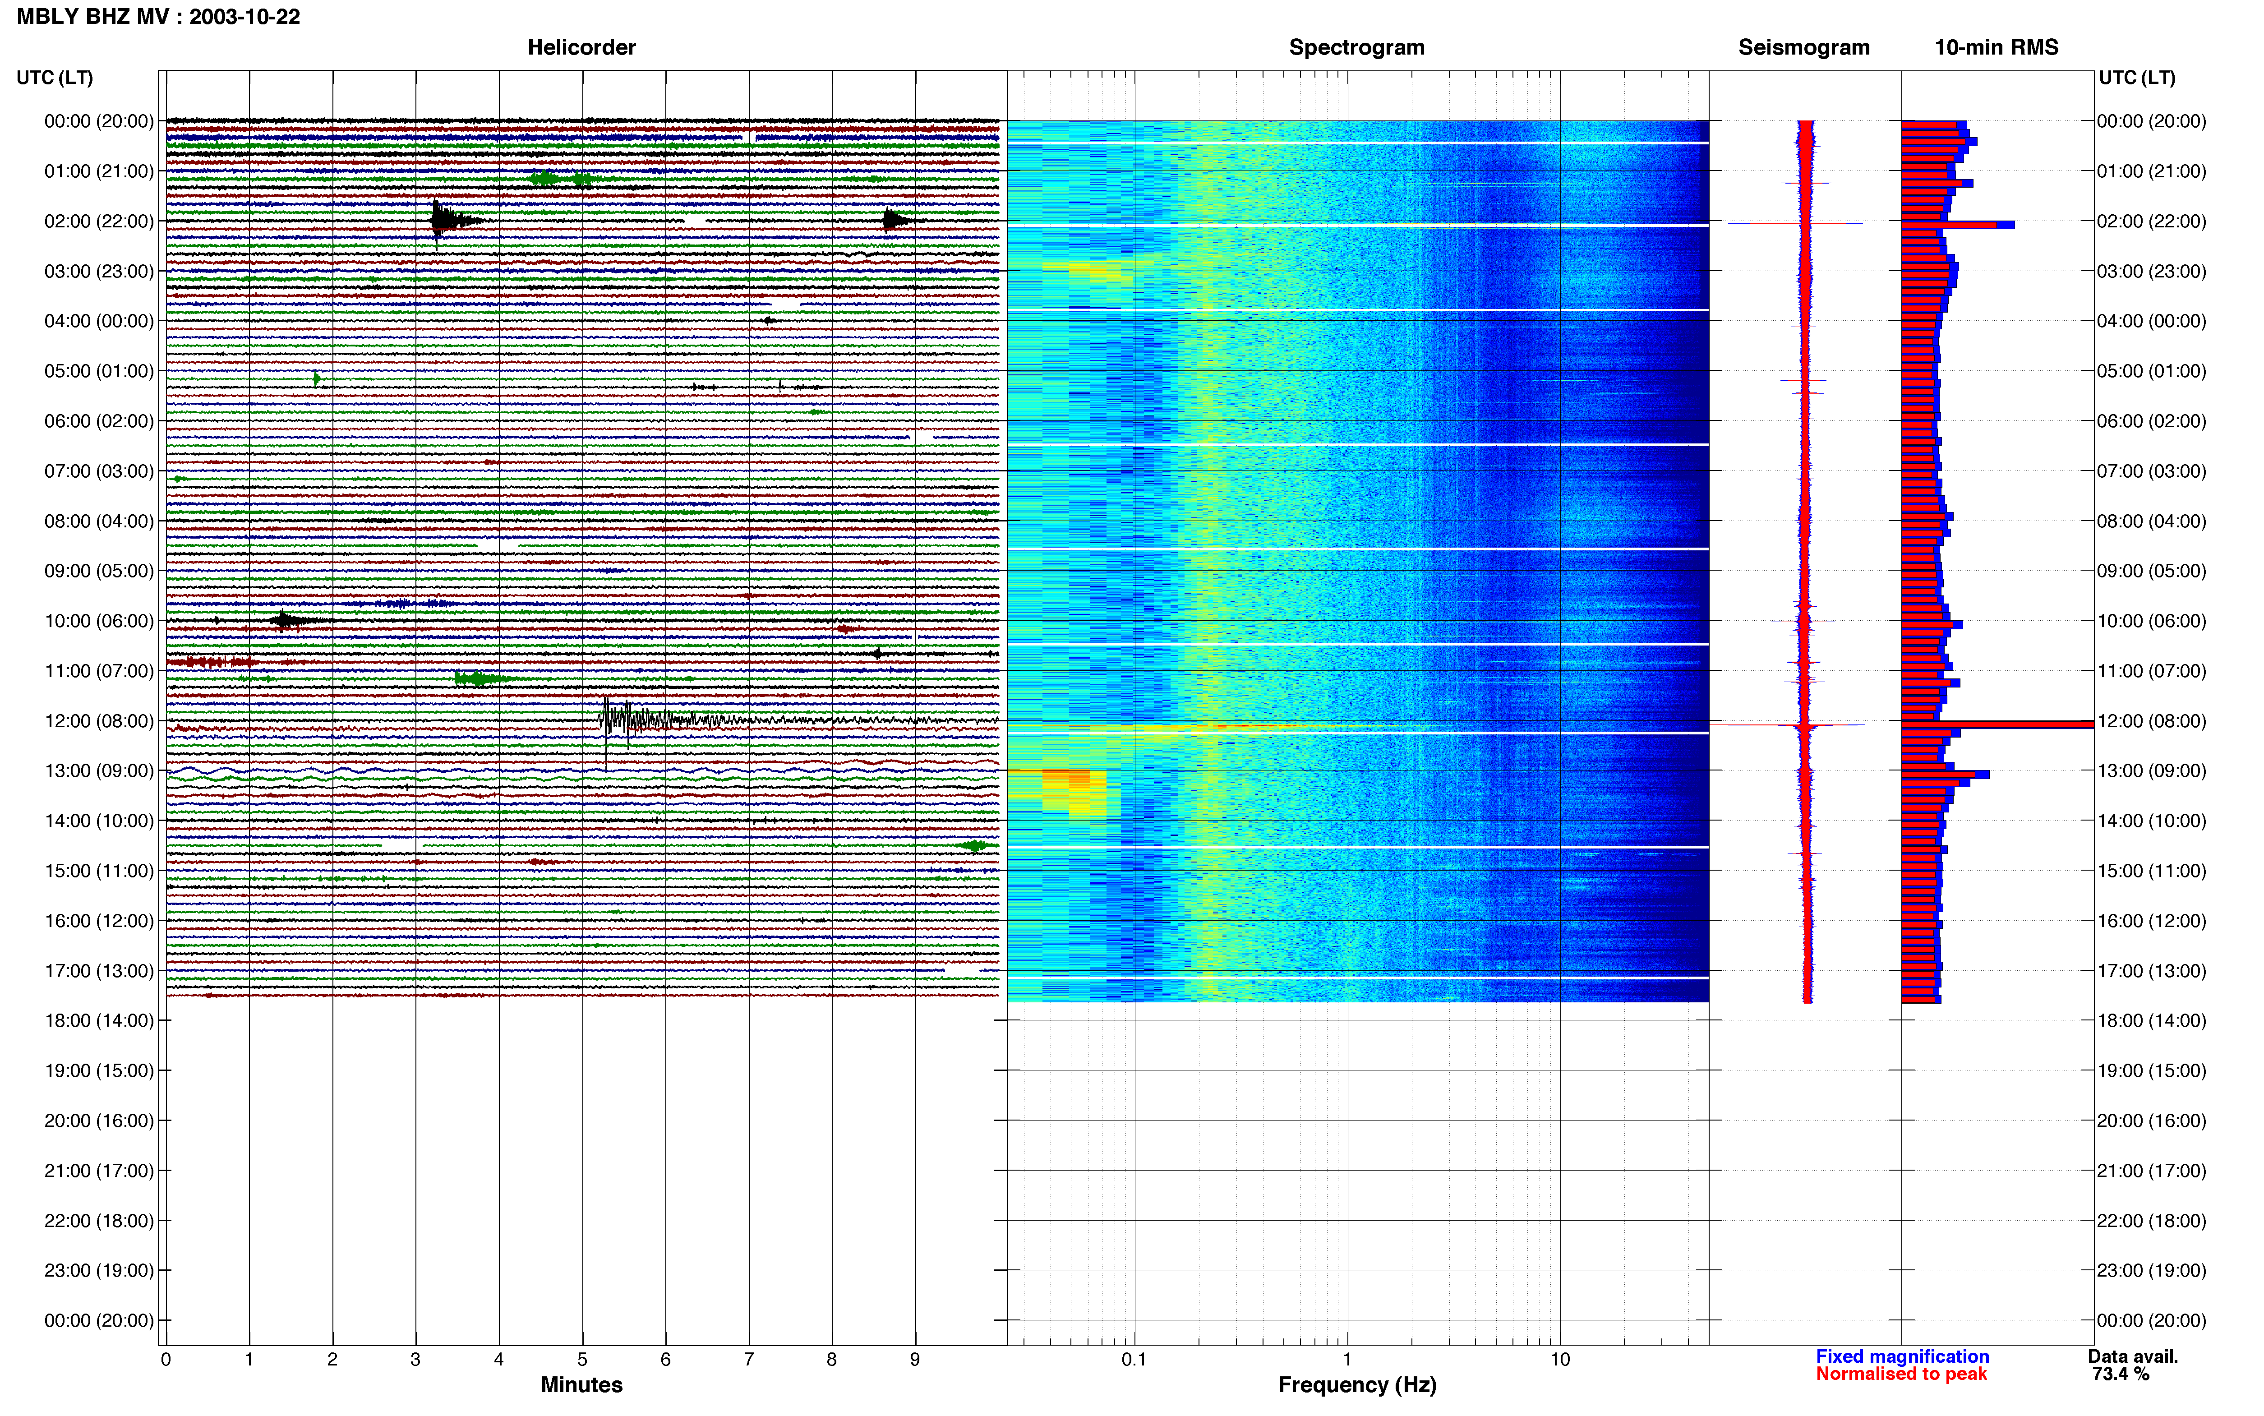2264x1416 pixels.
Task: Click tick label 7 on the Minutes axis
Action: click(749, 1360)
